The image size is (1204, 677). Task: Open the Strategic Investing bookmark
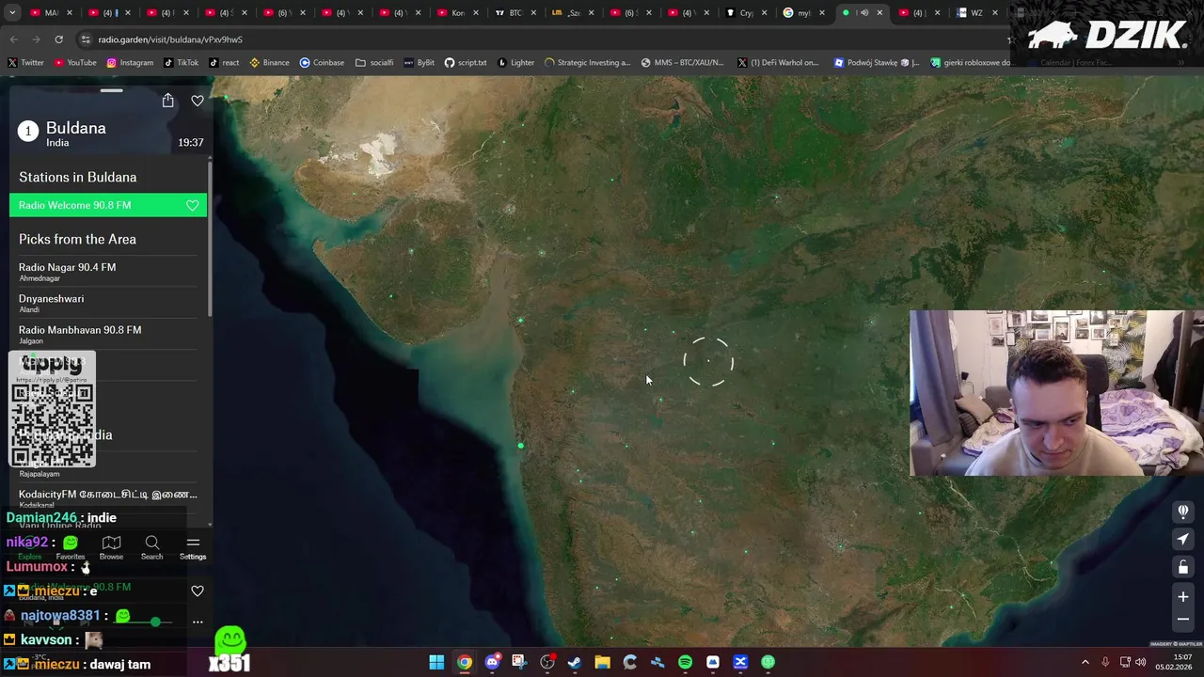click(587, 63)
